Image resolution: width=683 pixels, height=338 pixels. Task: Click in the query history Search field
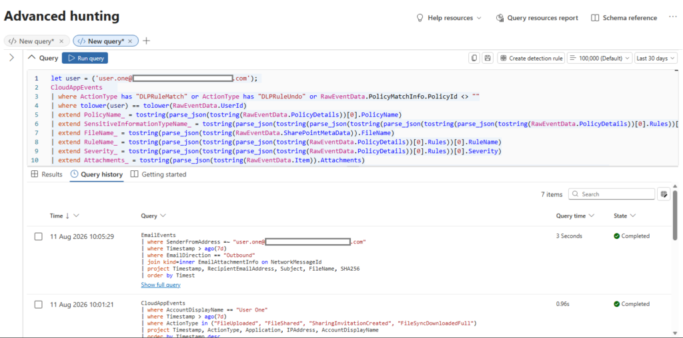(612, 194)
